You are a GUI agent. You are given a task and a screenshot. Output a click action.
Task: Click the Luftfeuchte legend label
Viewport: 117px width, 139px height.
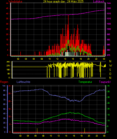[23, 82]
